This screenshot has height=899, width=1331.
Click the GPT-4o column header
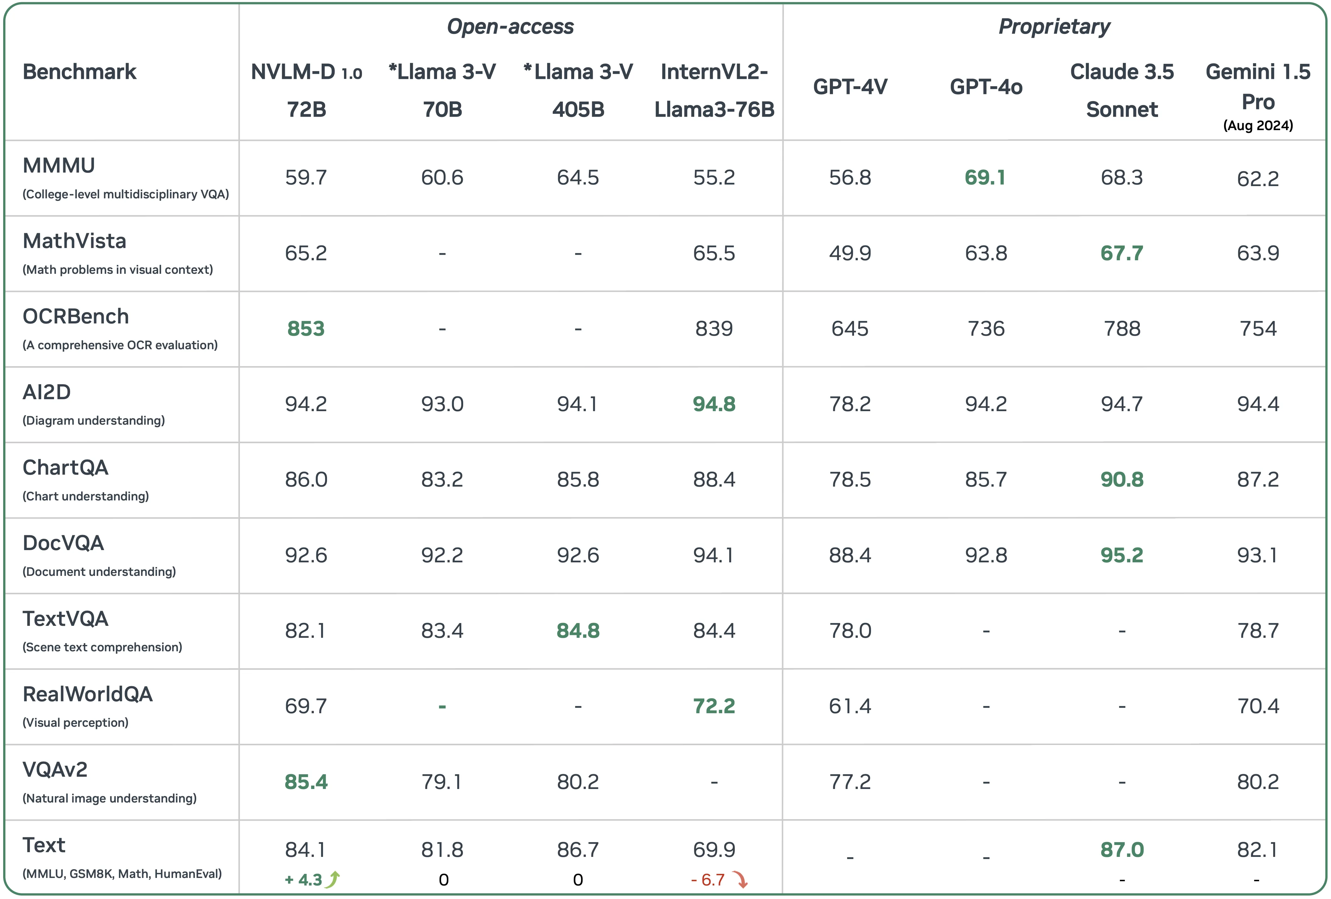(986, 86)
